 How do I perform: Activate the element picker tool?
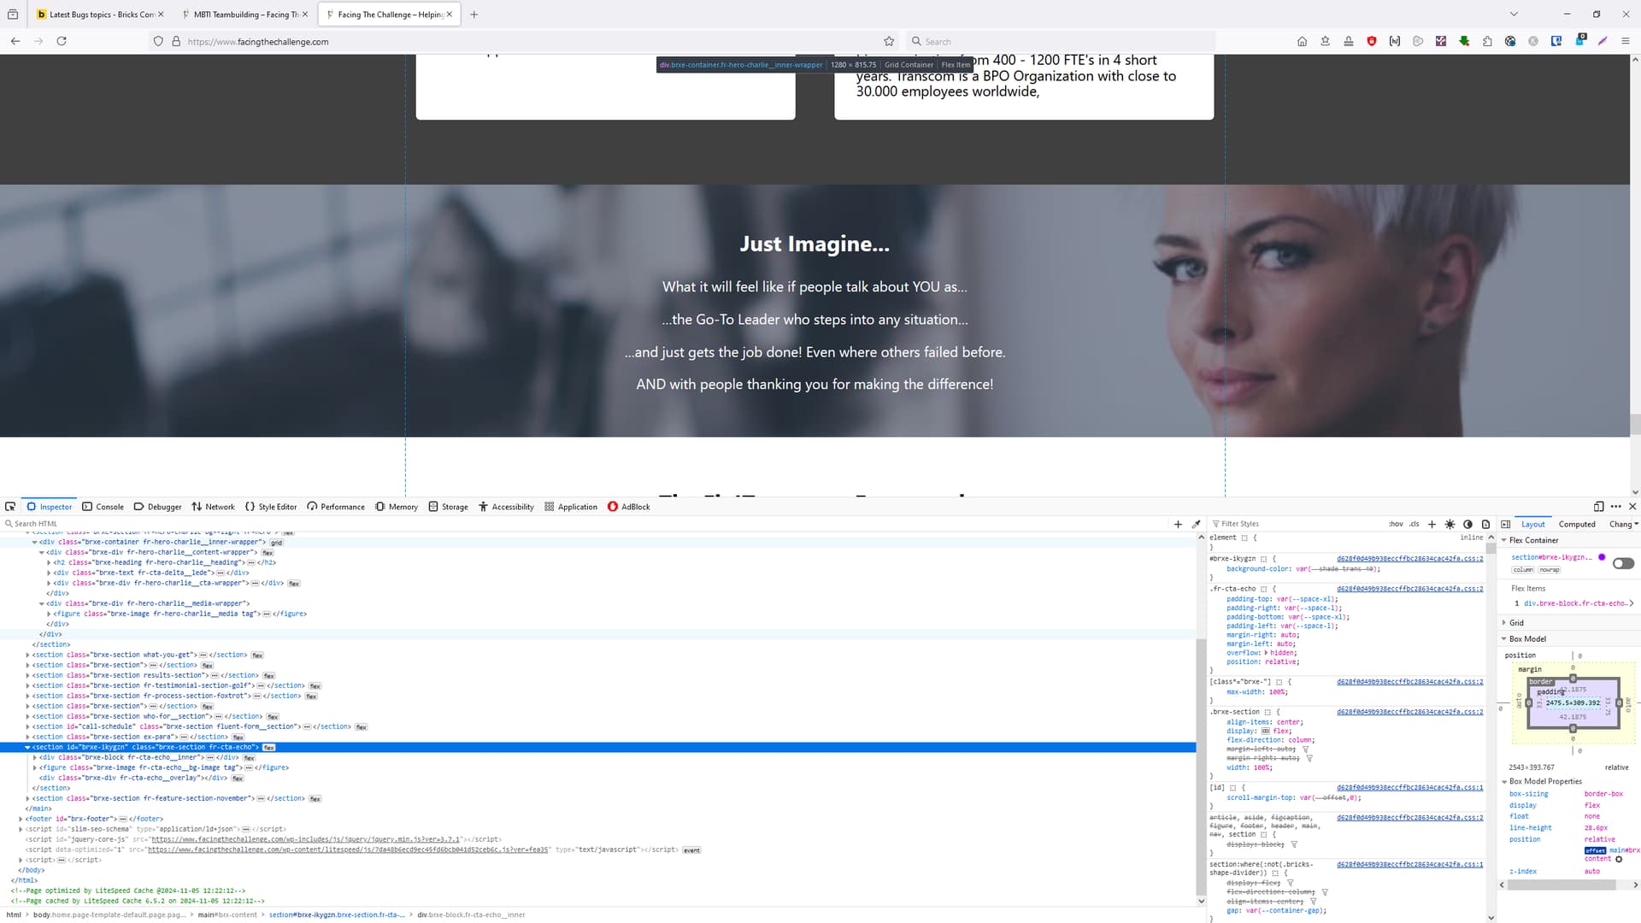coord(10,507)
